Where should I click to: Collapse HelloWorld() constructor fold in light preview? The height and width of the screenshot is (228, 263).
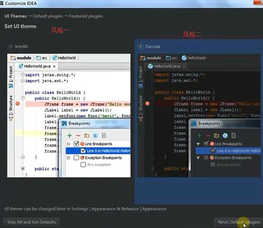[x=23, y=98]
